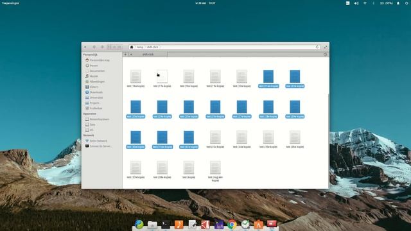Open the Files app from the dock

(152, 225)
